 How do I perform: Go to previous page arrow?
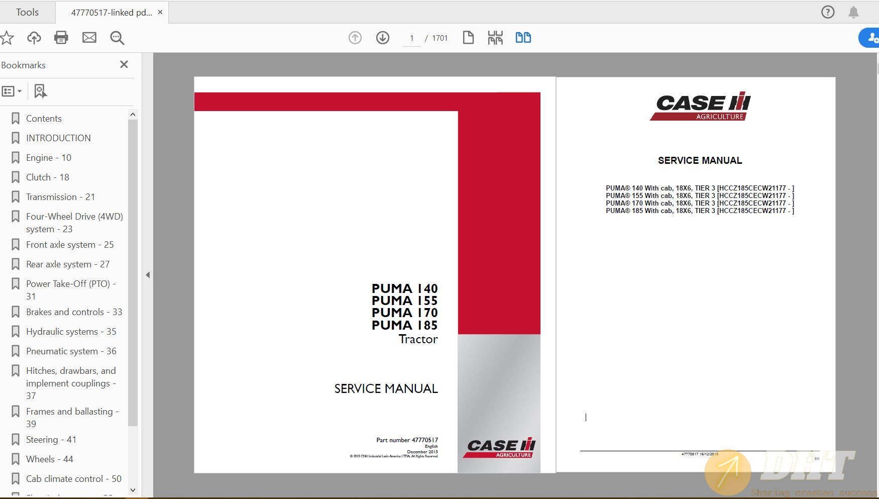tap(355, 38)
